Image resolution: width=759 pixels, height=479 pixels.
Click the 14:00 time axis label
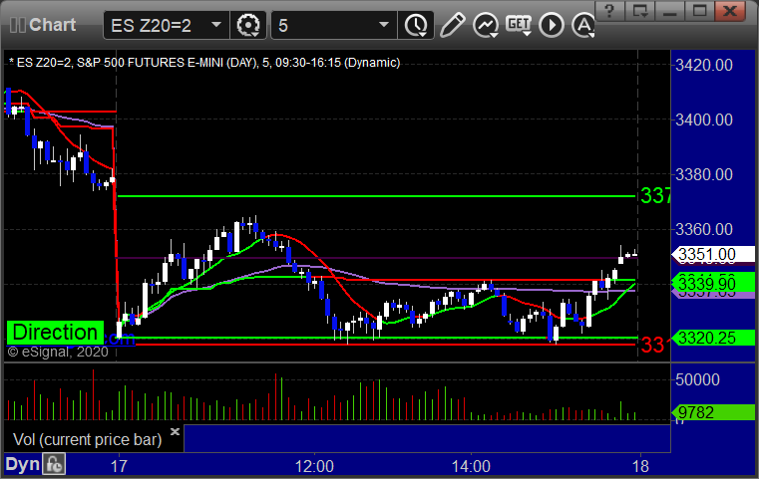point(471,466)
